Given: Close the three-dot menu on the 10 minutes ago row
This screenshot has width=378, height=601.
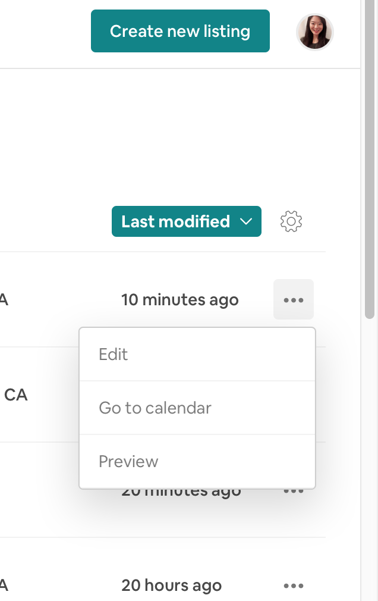Looking at the screenshot, I should (294, 300).
